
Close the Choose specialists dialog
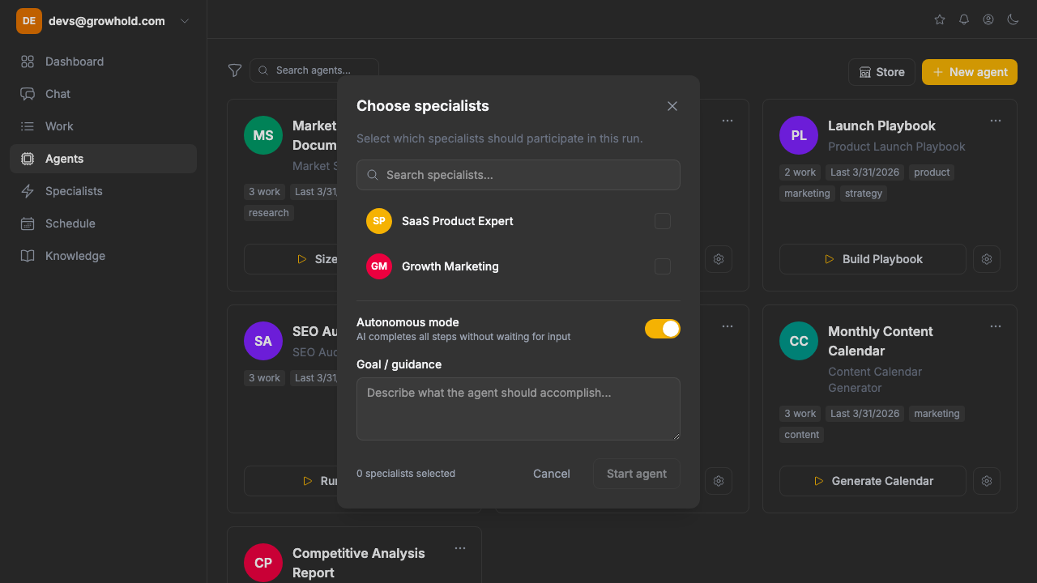click(672, 106)
